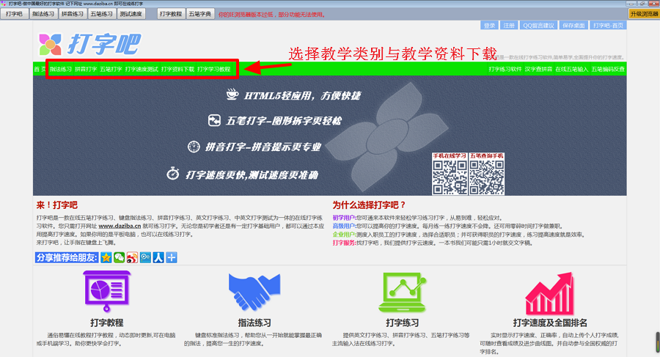Click the vertical scrollbar thumb at right
The height and width of the screenshot is (357, 660).
[658, 342]
